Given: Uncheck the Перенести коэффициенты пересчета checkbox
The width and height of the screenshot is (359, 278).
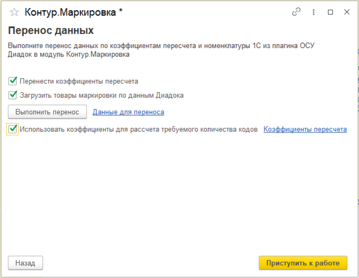Looking at the screenshot, I should pyautogui.click(x=13, y=81).
